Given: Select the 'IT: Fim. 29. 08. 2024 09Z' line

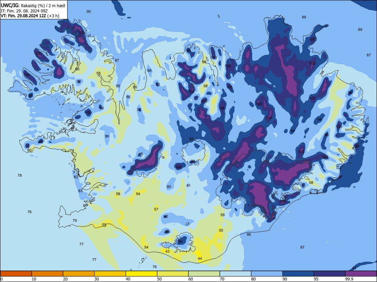Looking at the screenshot, I should click(24, 11).
